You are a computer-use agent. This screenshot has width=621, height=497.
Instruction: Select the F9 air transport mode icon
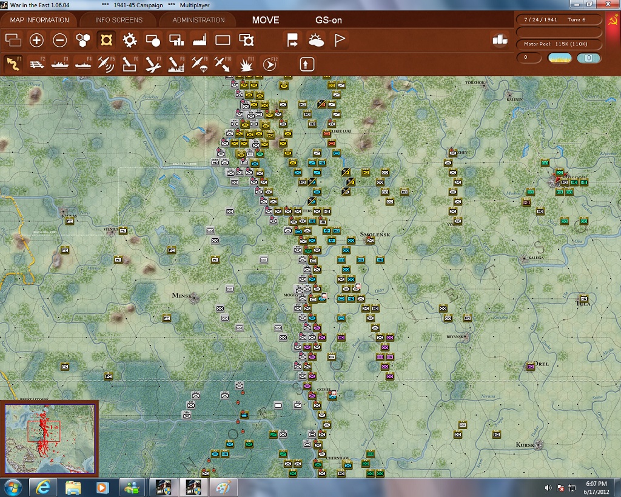(199, 64)
